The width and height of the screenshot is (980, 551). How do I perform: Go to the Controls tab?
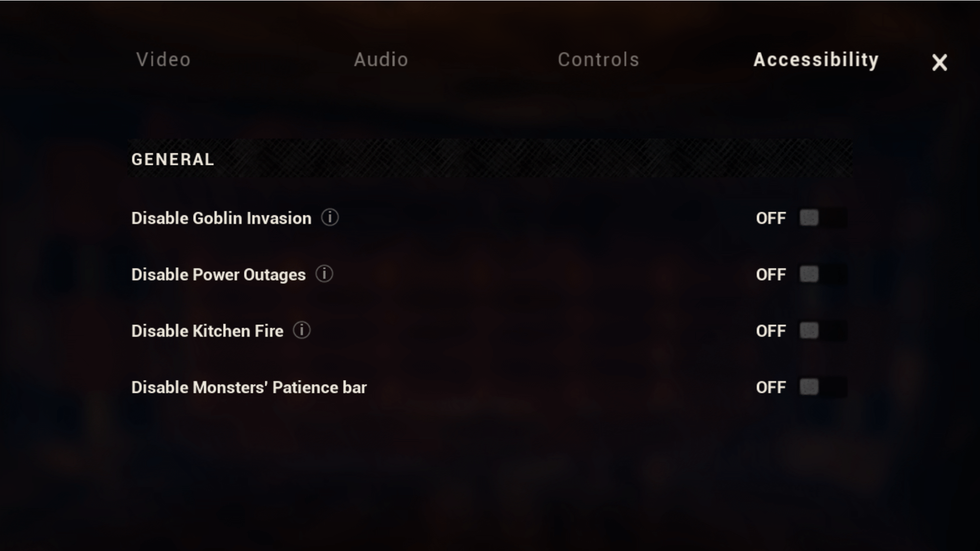[x=598, y=60]
